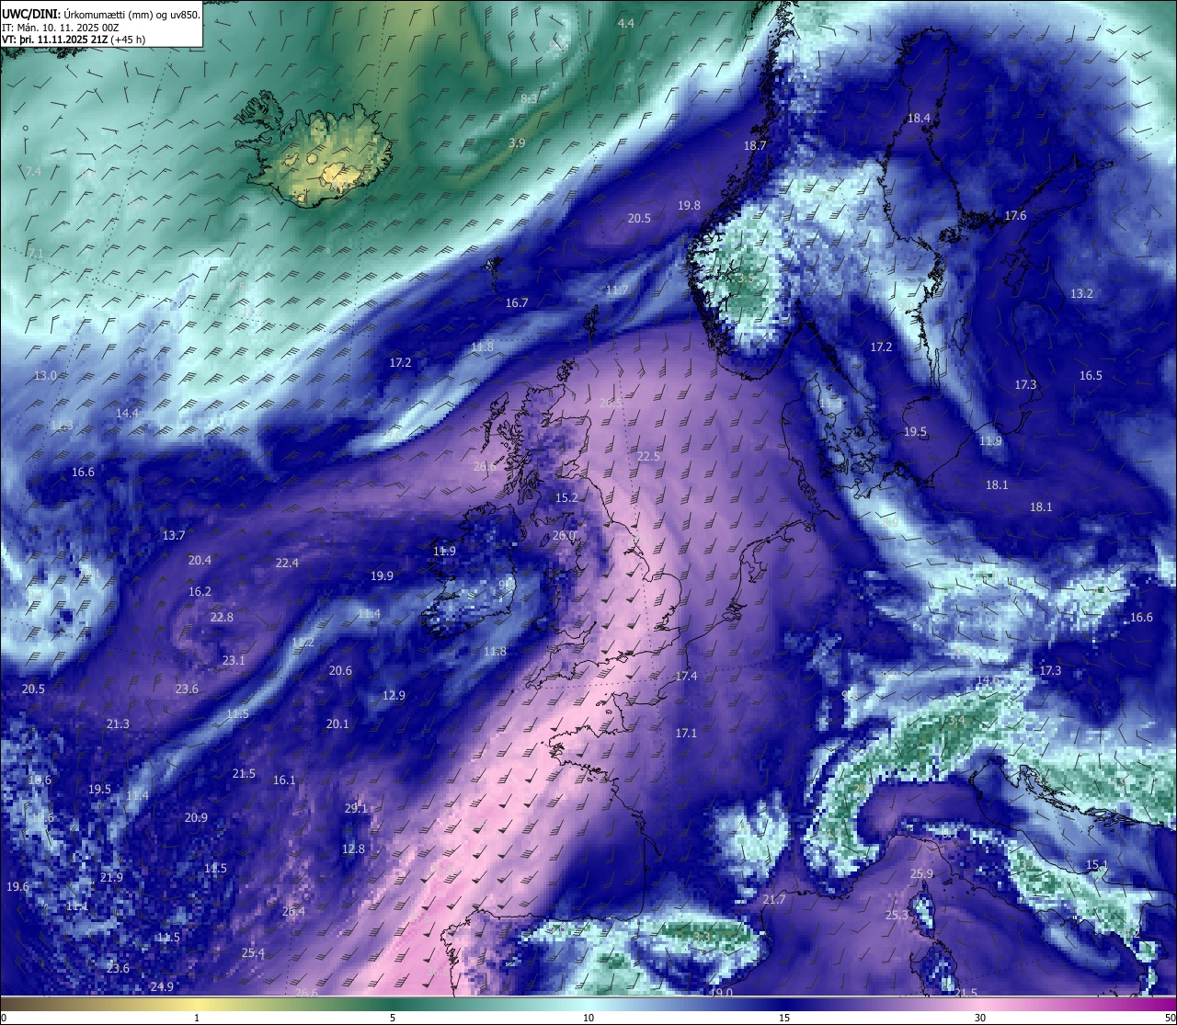
Task: Click the 19.8 precipitable water value
Action: [689, 206]
